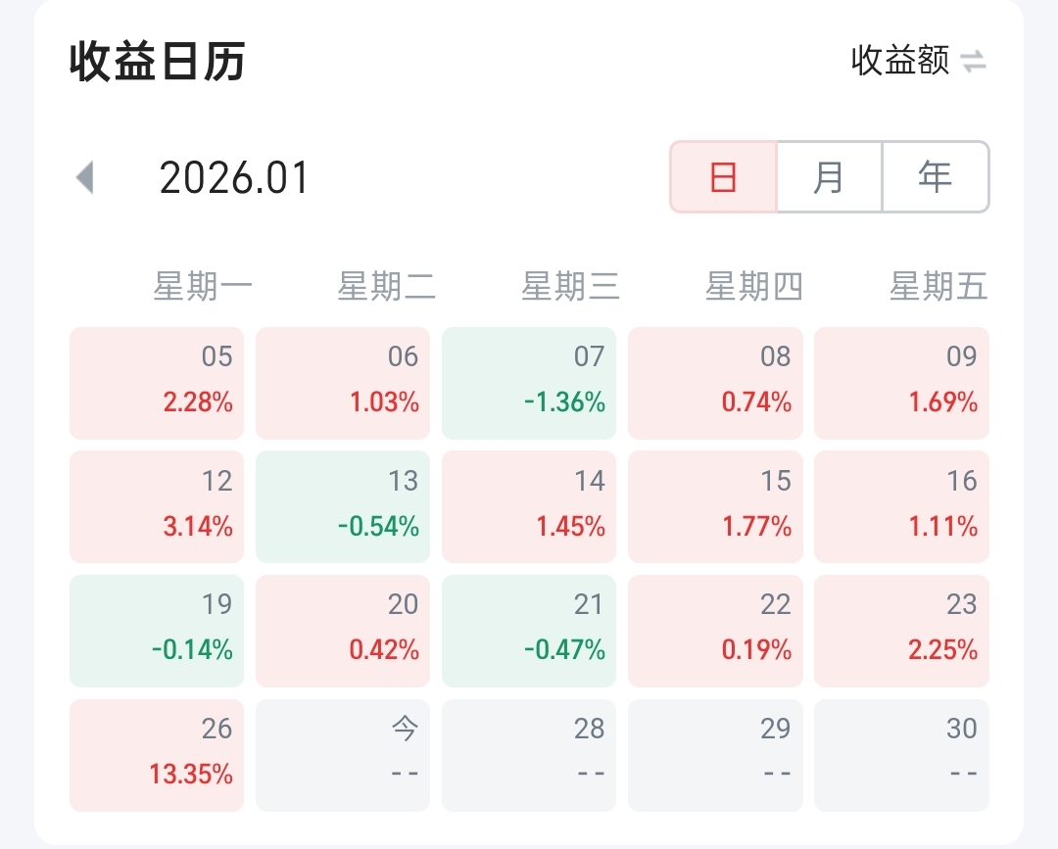Image resolution: width=1058 pixels, height=849 pixels.
Task: Toggle the 收益额 swap icon
Action: (973, 62)
